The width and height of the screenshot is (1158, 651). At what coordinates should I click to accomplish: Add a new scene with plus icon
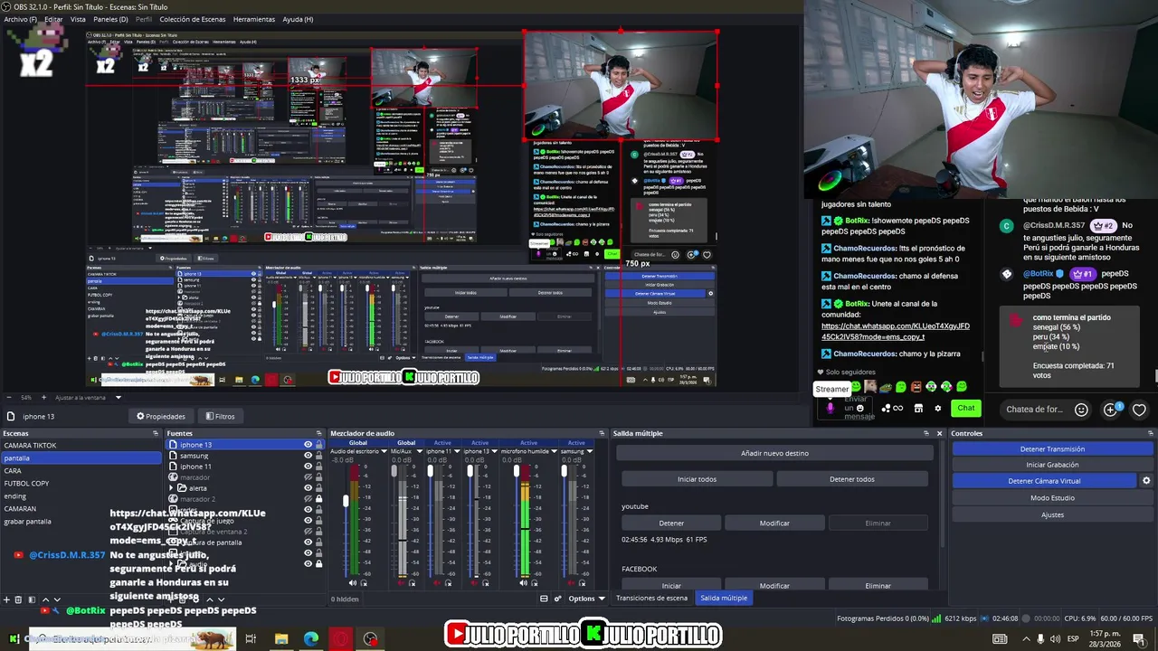coord(6,599)
